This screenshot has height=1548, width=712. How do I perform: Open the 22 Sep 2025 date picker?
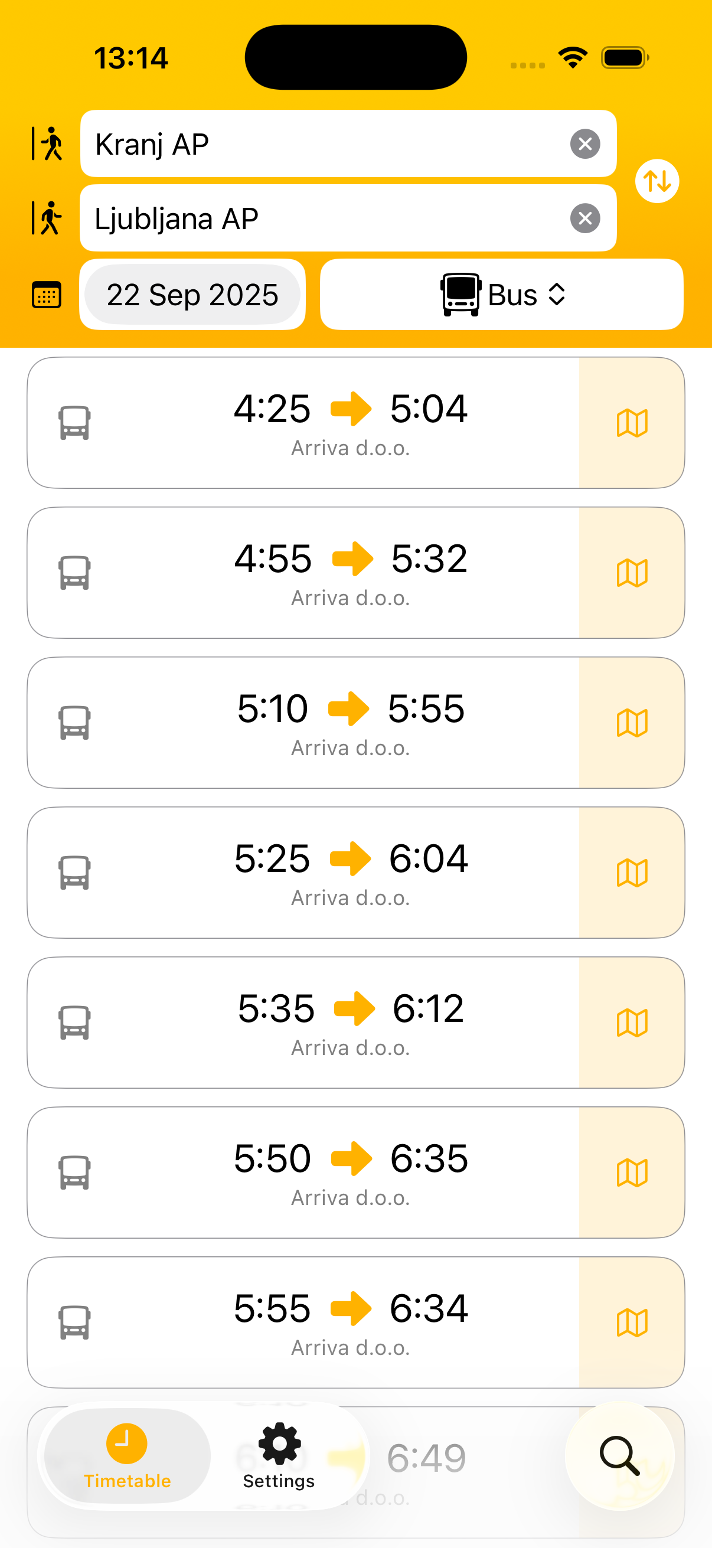click(x=192, y=295)
